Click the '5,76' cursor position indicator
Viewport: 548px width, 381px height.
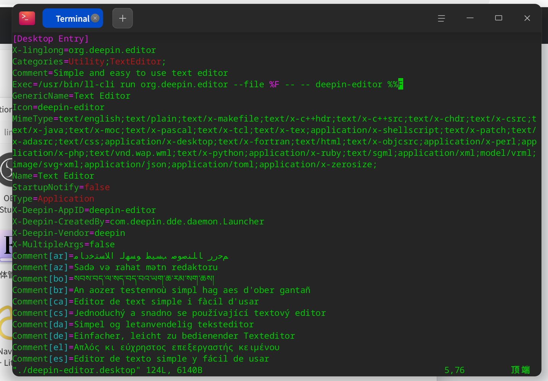coord(454,370)
